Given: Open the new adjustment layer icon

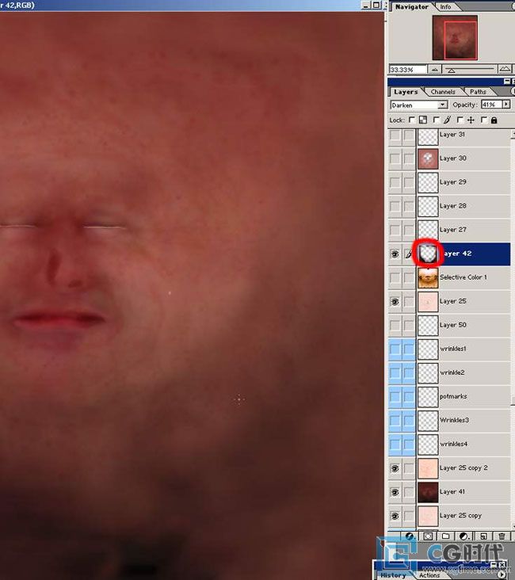Looking at the screenshot, I should tap(464, 536).
